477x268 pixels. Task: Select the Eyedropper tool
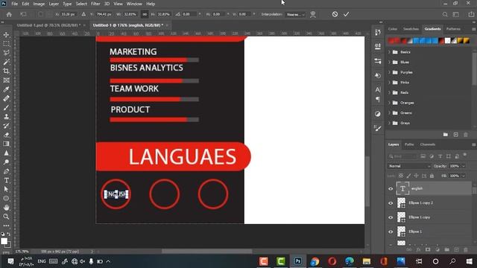point(6,89)
